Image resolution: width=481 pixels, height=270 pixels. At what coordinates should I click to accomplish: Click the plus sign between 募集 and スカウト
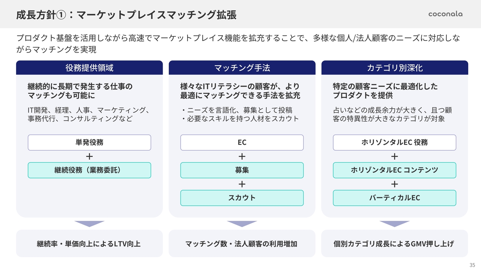coord(242,184)
